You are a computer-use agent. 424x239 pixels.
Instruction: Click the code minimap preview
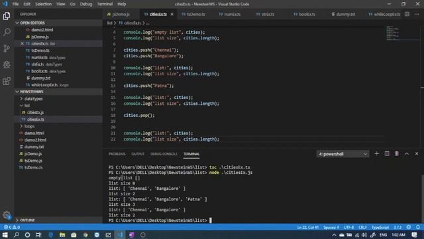coord(402,33)
